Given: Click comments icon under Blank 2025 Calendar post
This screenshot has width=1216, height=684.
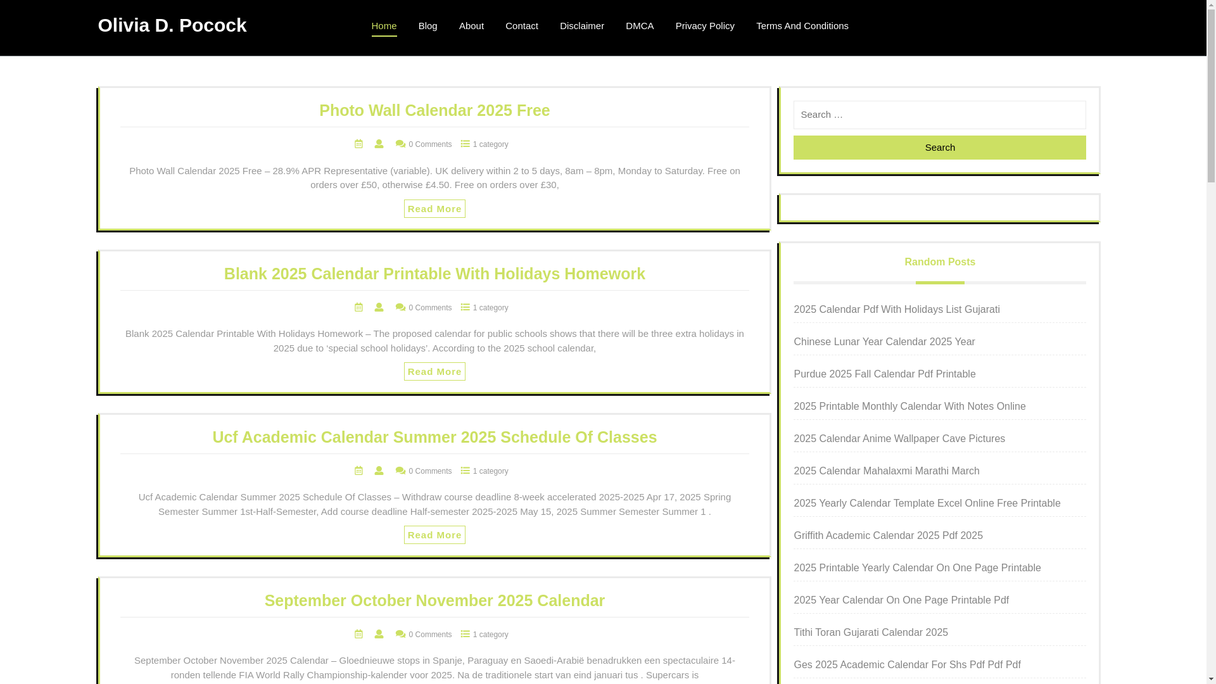Looking at the screenshot, I should pyautogui.click(x=400, y=307).
